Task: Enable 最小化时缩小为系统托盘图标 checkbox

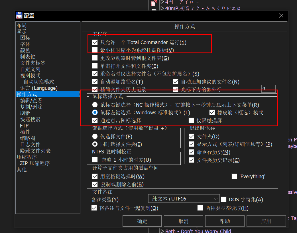Action: pos(95,50)
